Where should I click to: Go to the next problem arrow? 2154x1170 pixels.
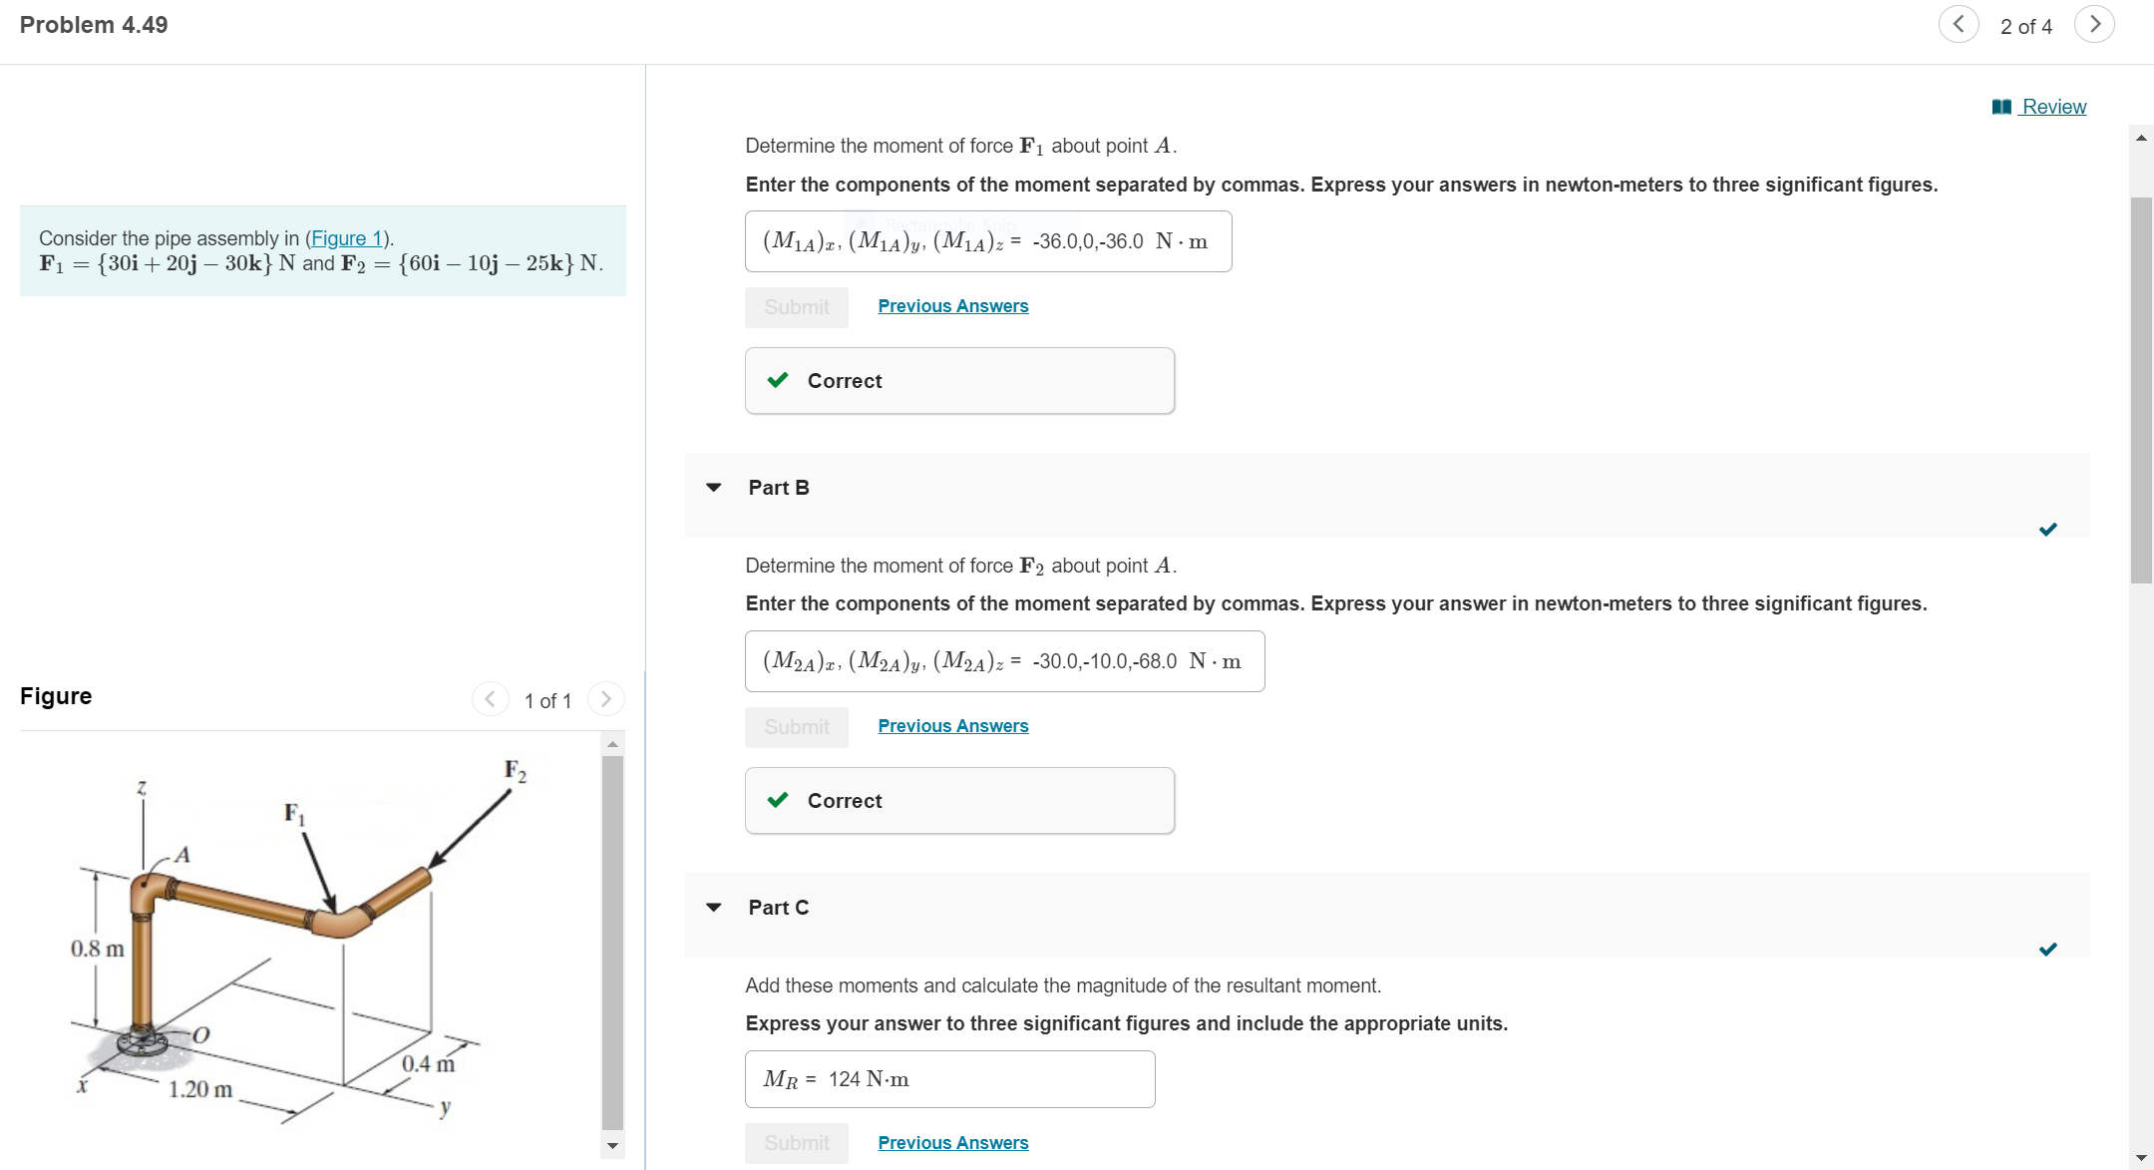[x=2094, y=24]
